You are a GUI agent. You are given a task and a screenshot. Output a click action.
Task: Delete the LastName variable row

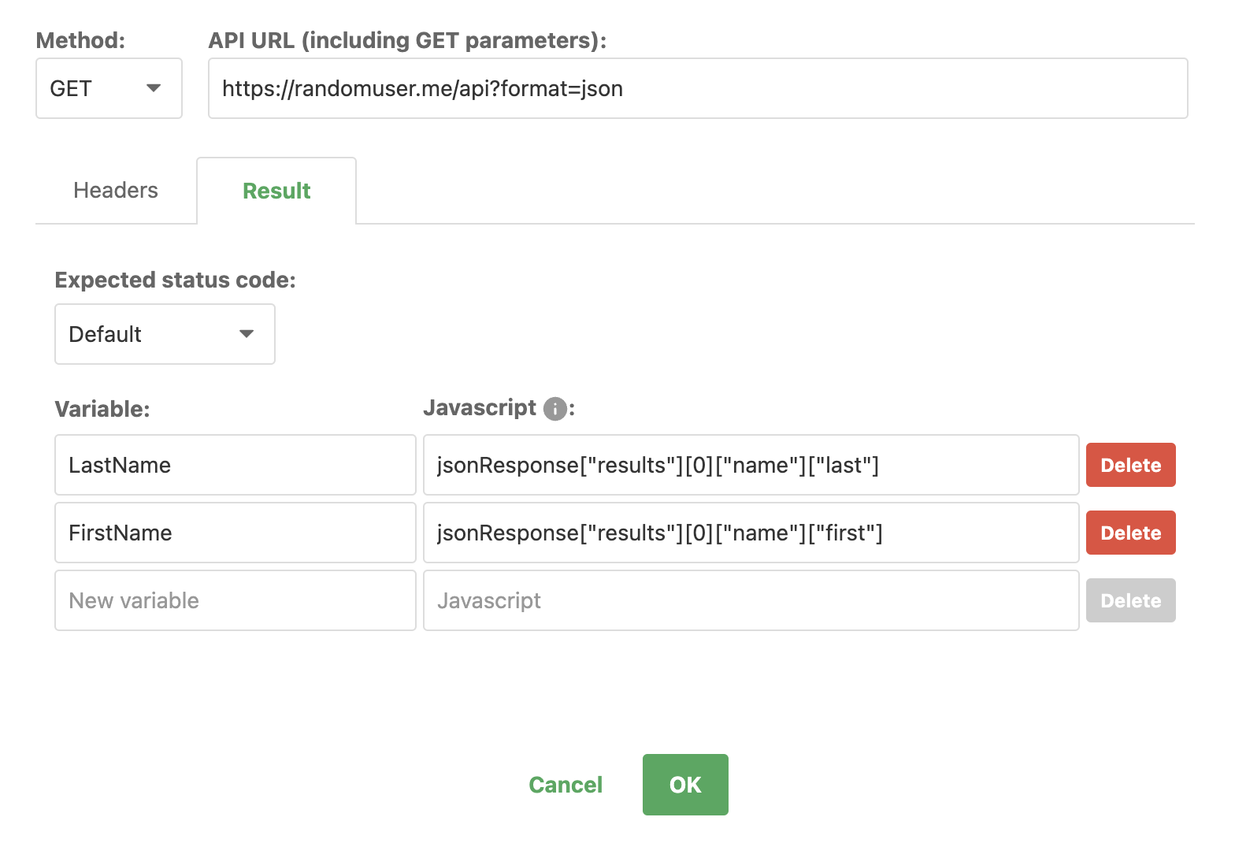(x=1130, y=465)
